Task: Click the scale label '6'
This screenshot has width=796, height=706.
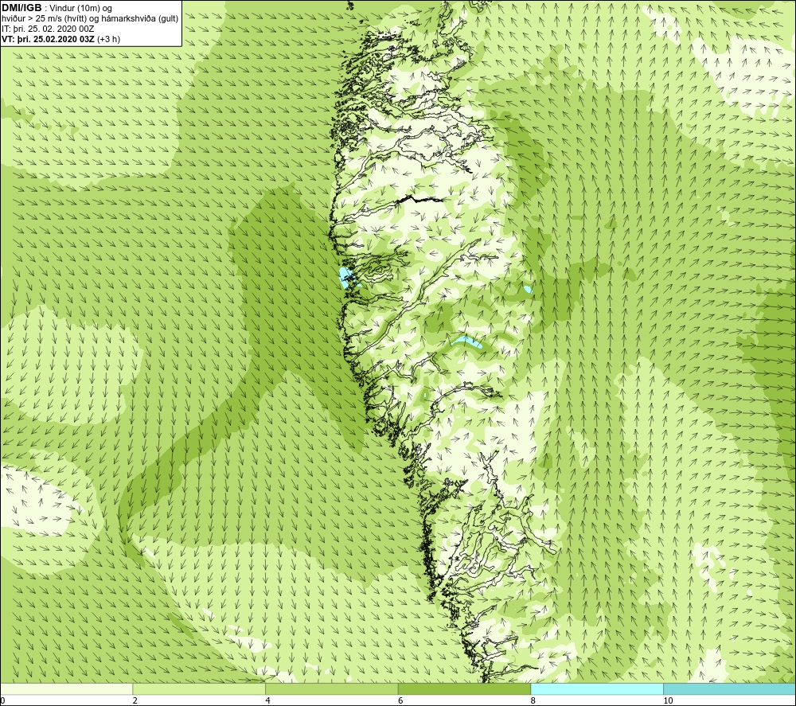Action: pos(400,700)
